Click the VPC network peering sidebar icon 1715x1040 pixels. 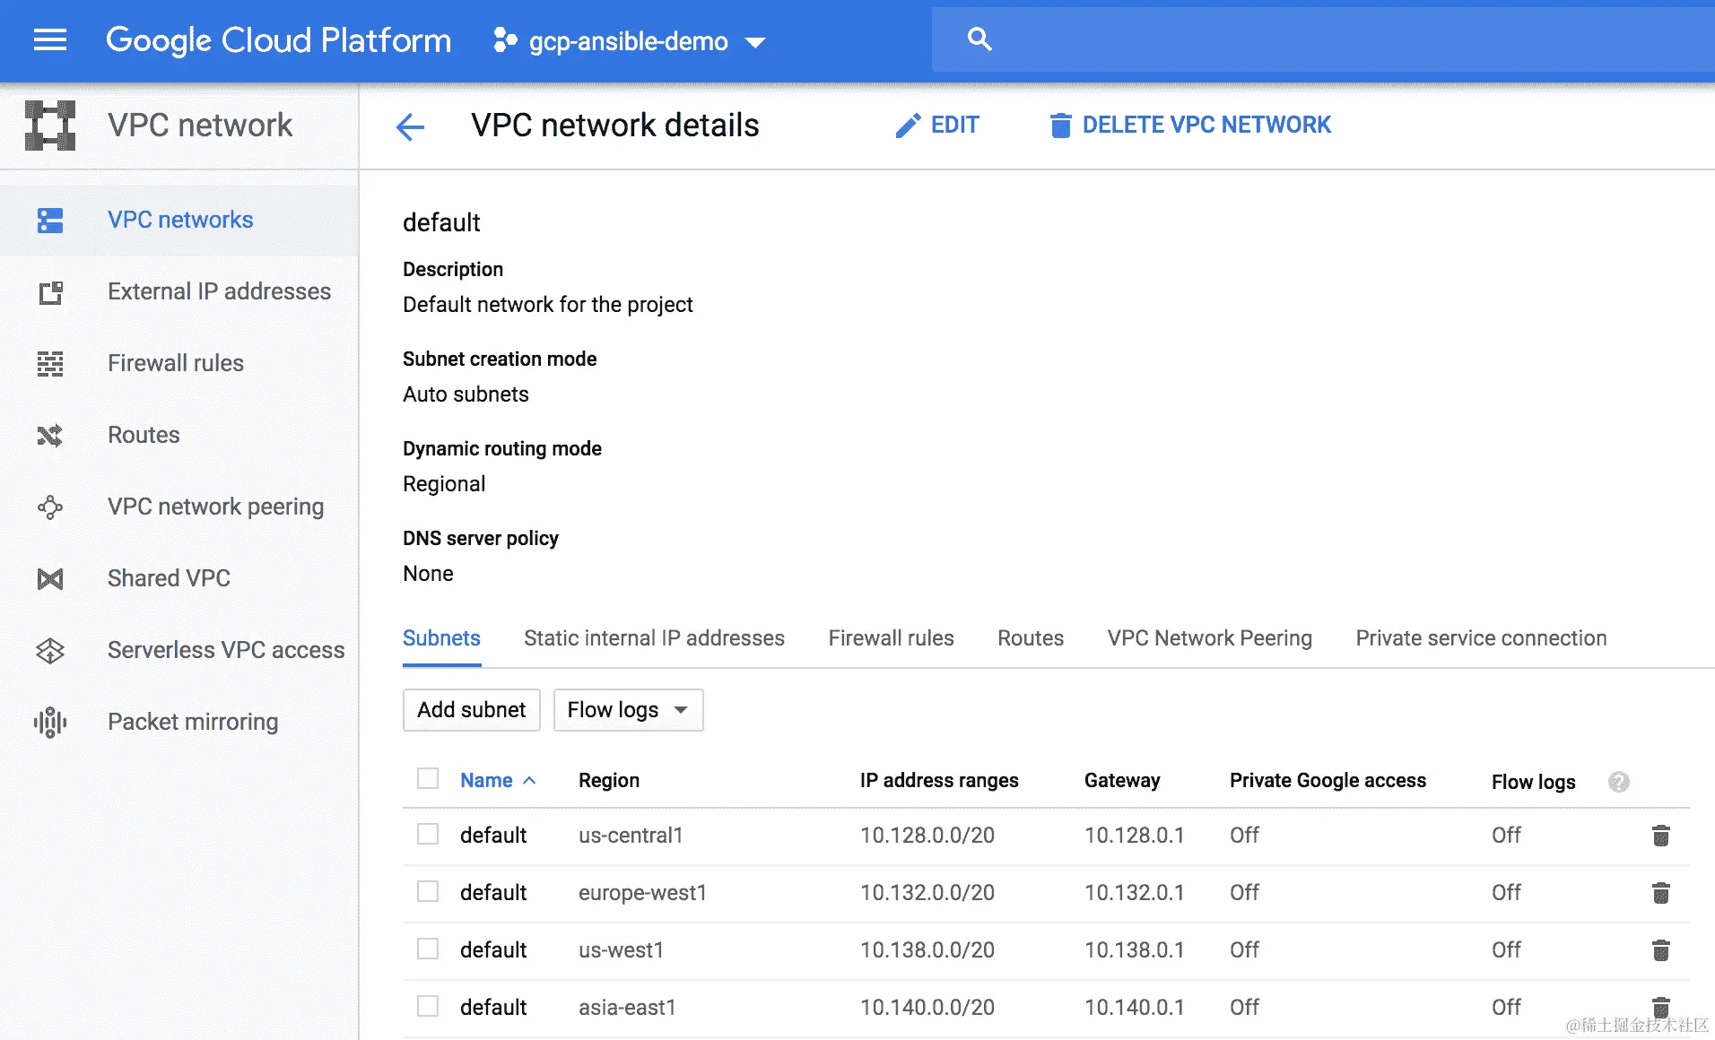tap(50, 507)
